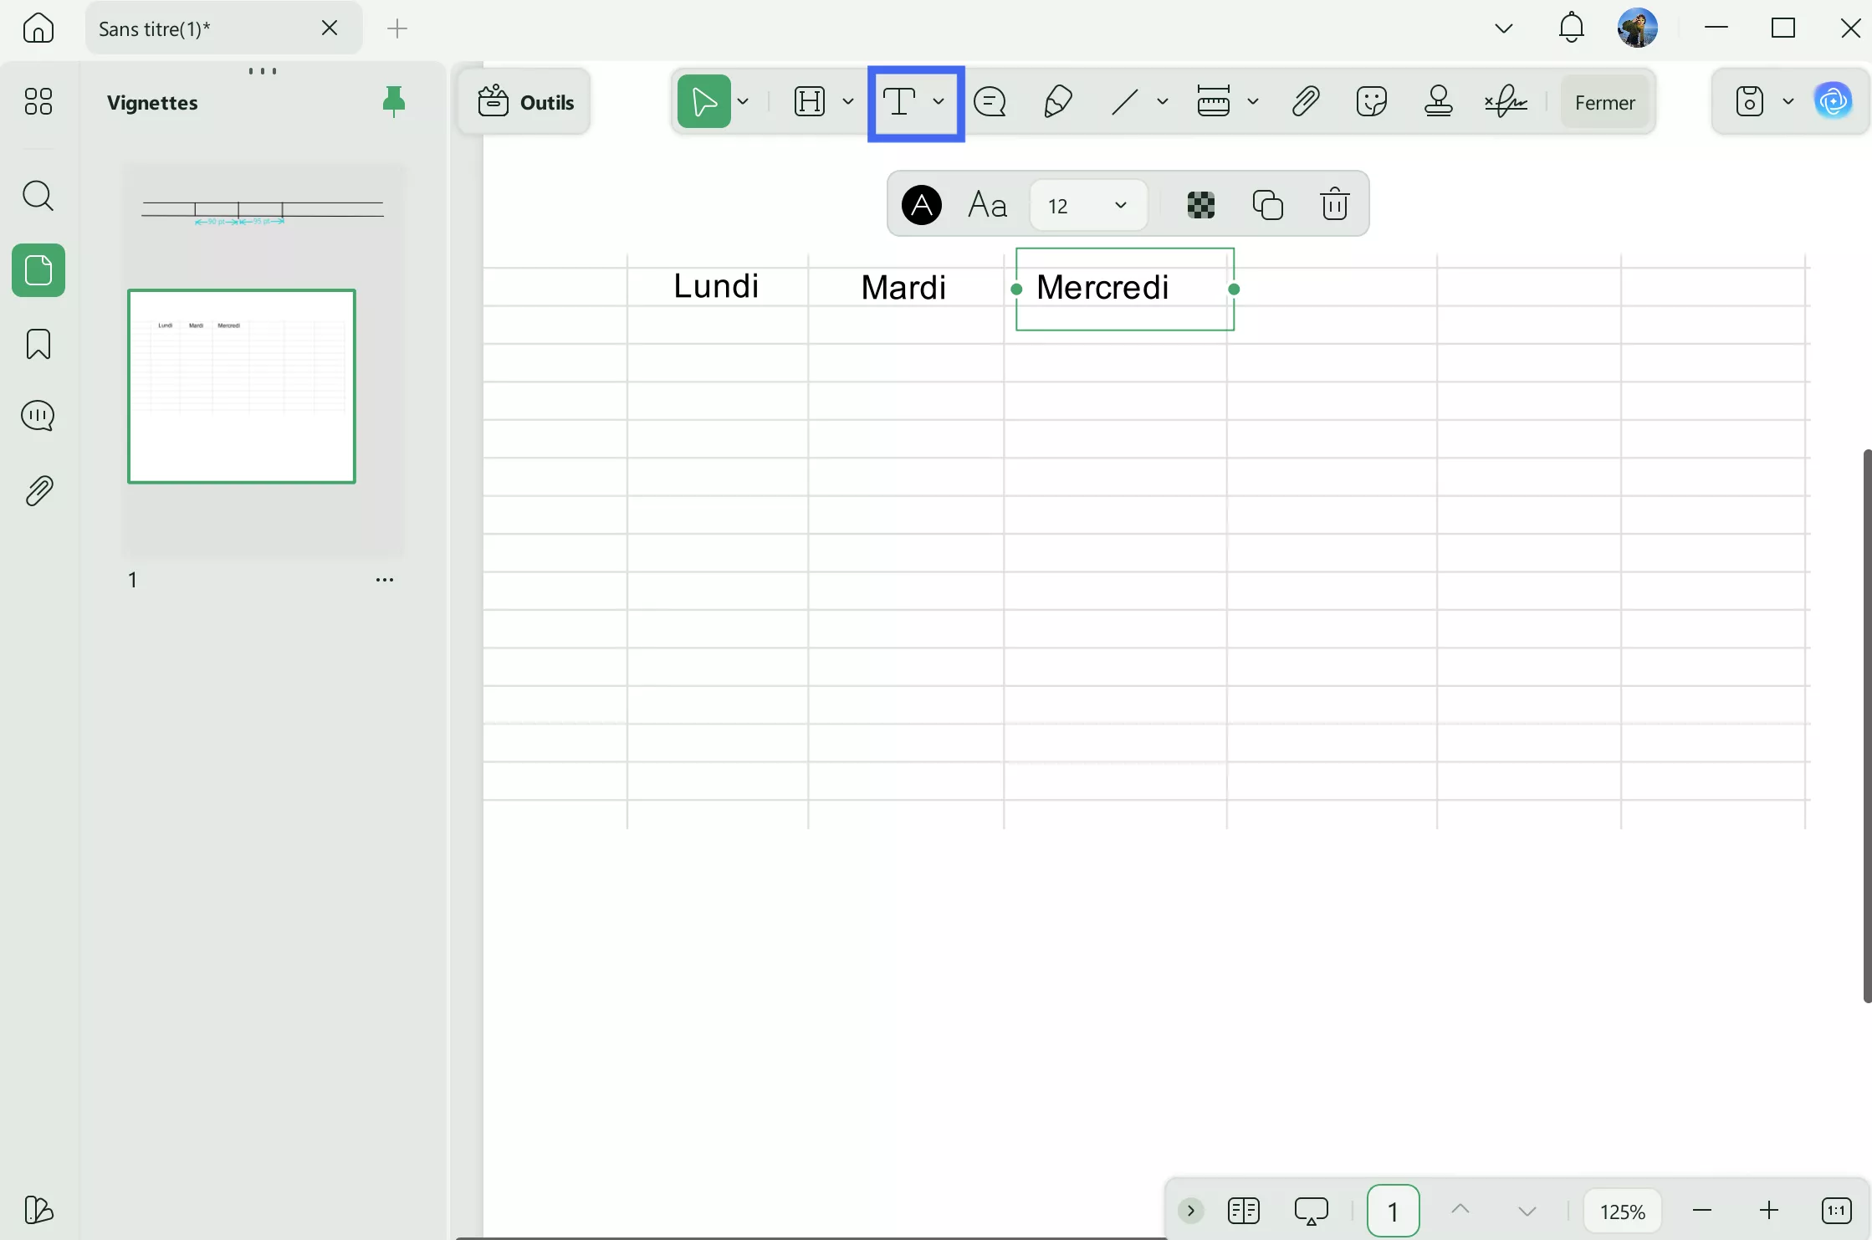1872x1240 pixels.
Task: Switch to 1:1 zoom mode
Action: [1838, 1210]
